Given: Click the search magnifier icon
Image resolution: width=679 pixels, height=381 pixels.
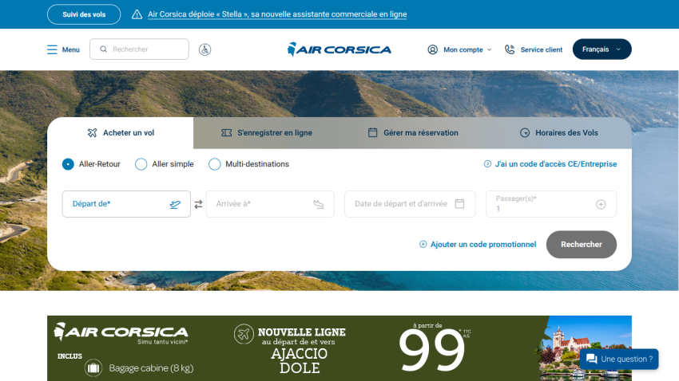Looking at the screenshot, I should coord(104,49).
